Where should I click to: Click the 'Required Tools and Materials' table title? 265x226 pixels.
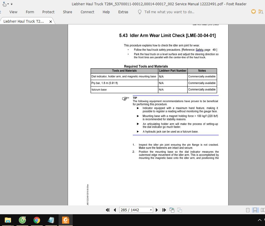(x=146, y=66)
